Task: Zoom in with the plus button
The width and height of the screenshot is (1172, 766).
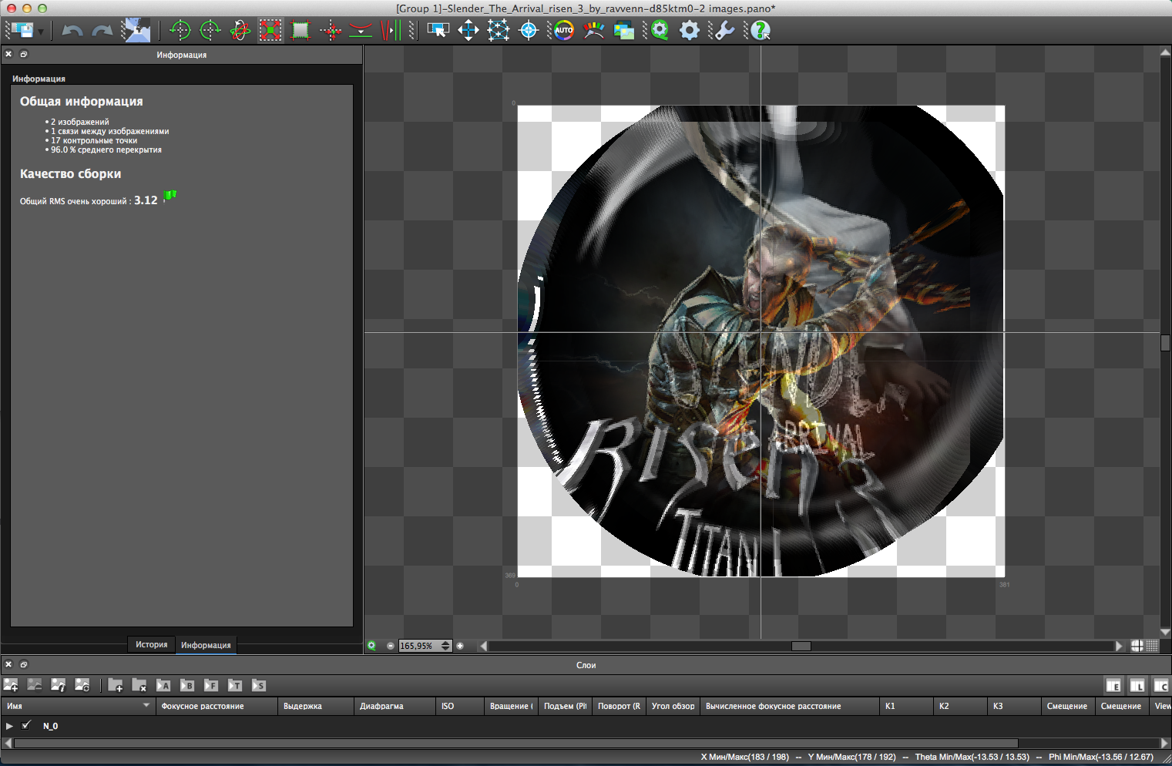Action: [460, 646]
